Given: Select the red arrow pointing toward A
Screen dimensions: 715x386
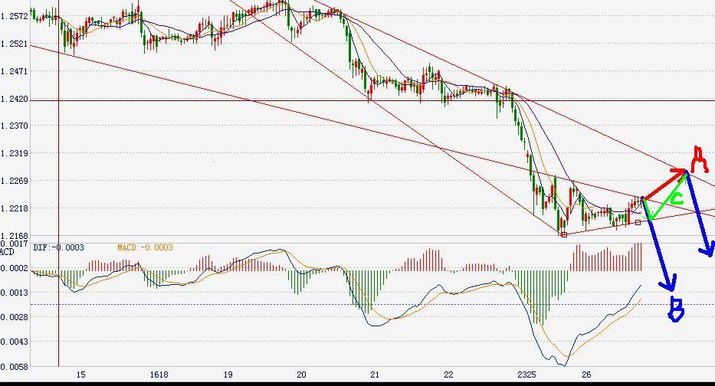Looking at the screenshot, I should [664, 185].
